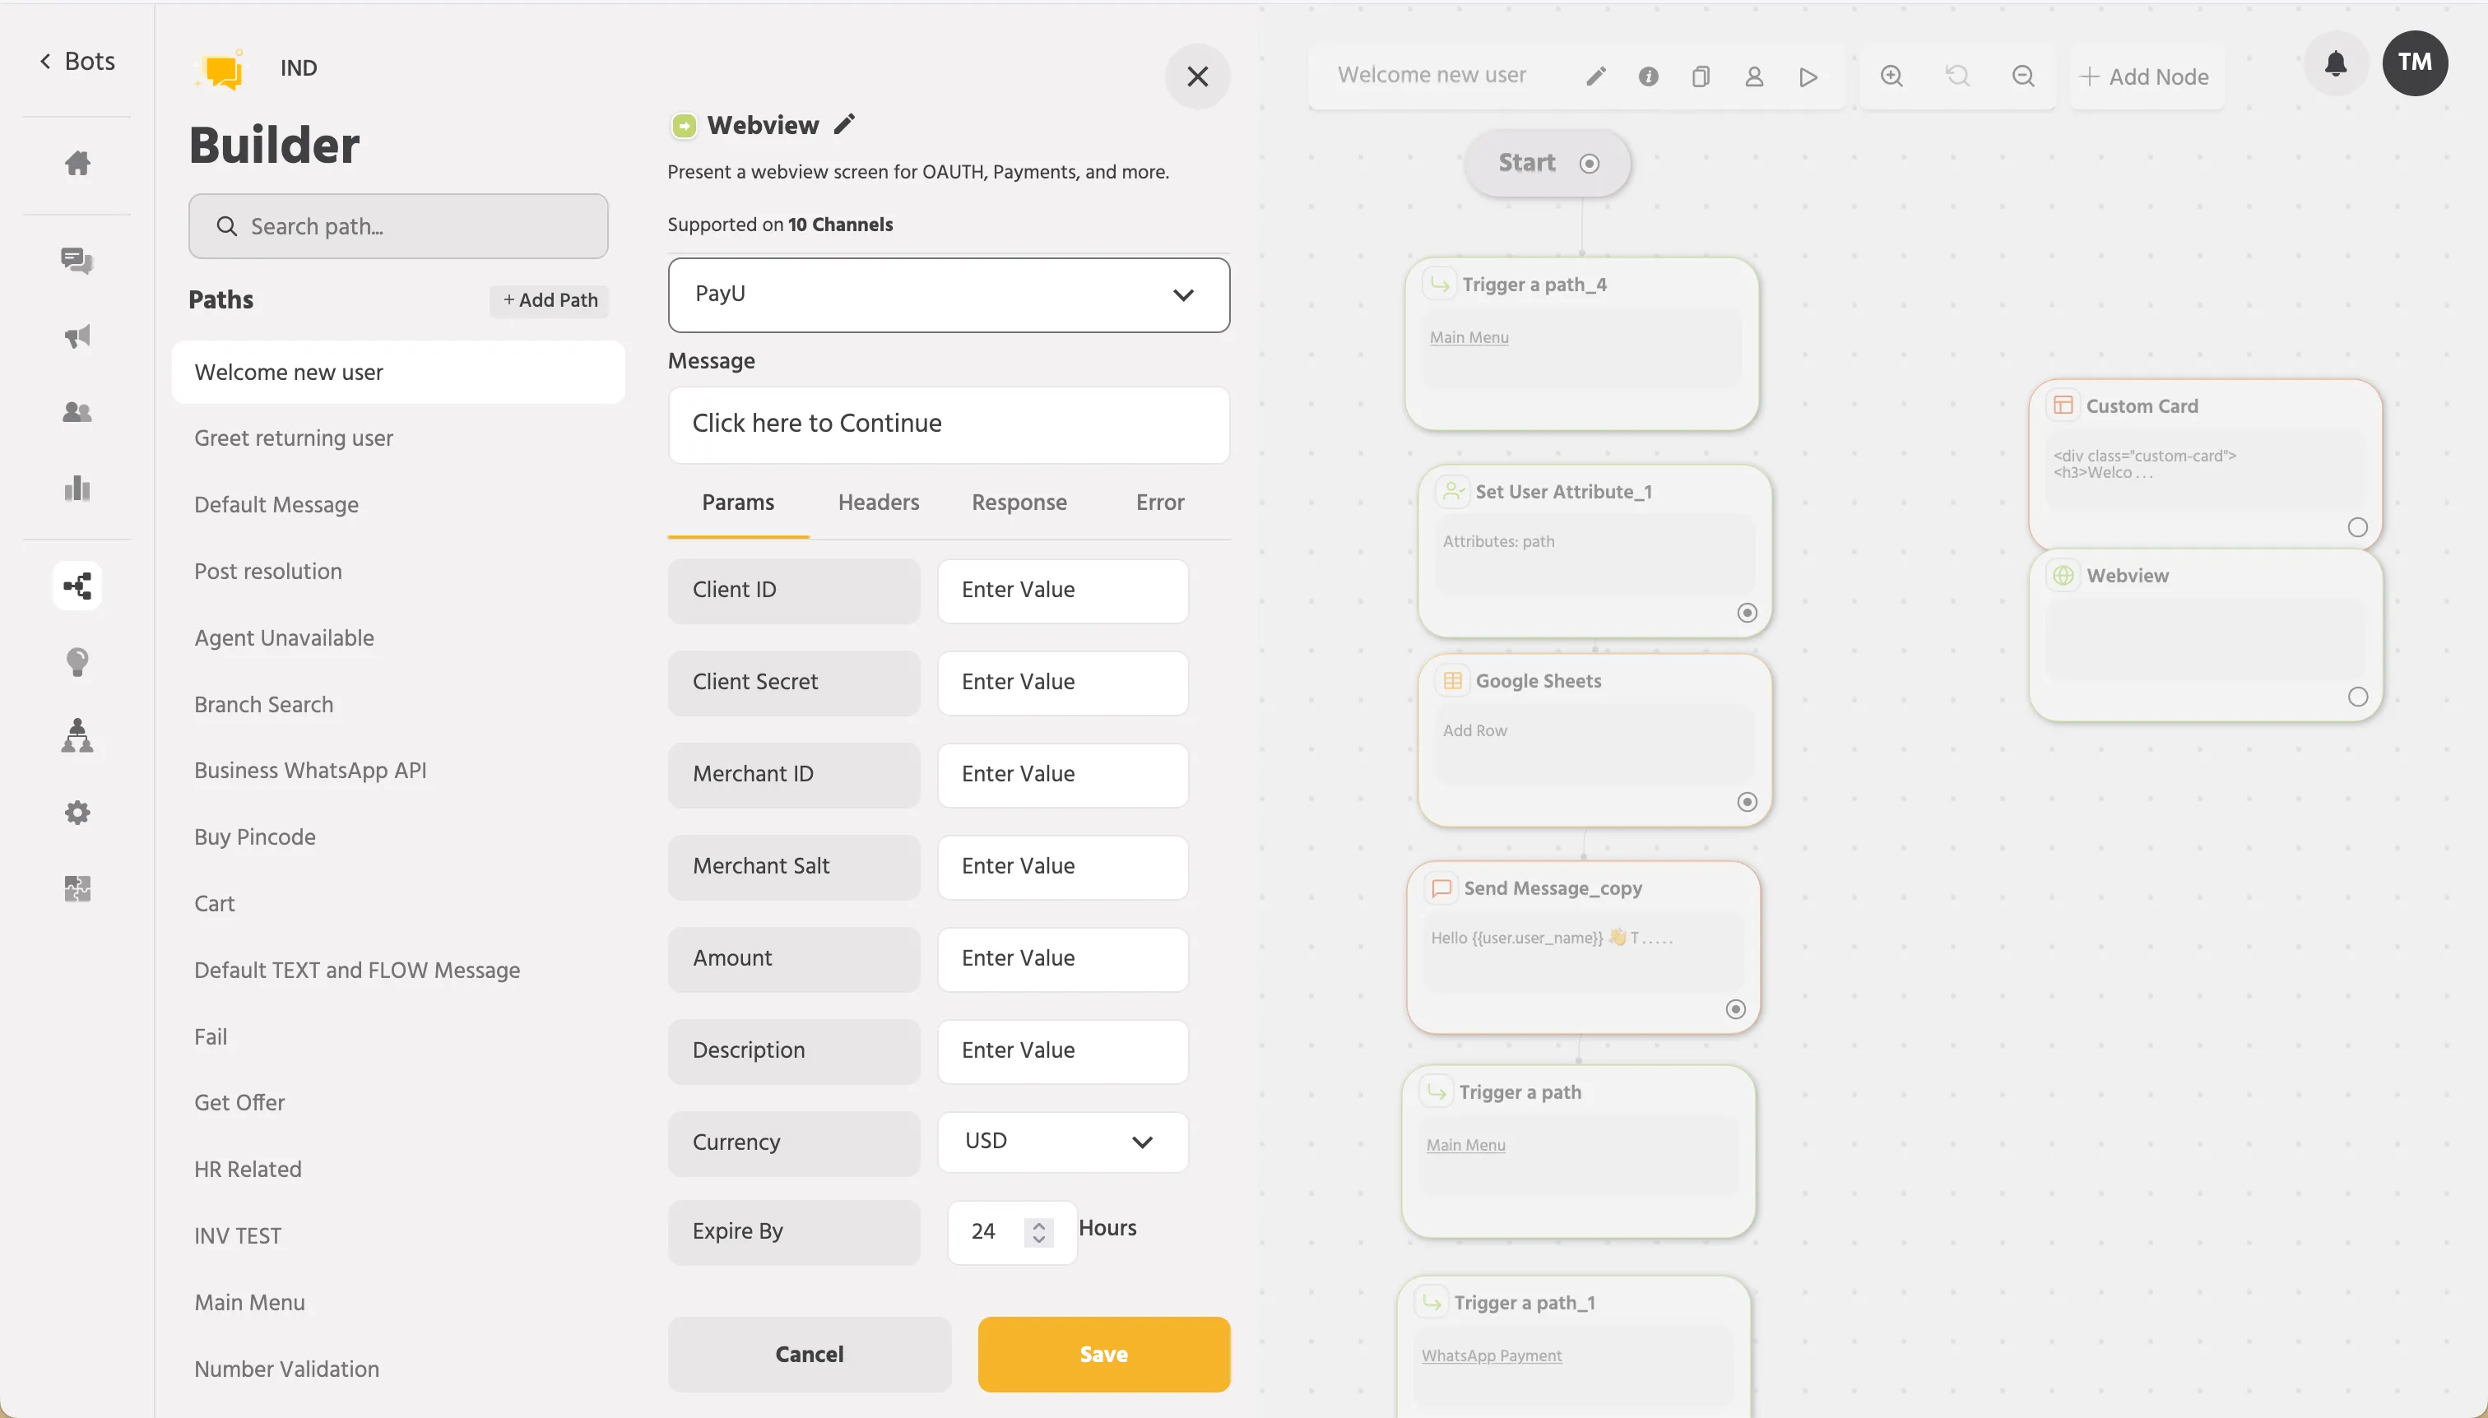Go back to Bots

click(77, 60)
